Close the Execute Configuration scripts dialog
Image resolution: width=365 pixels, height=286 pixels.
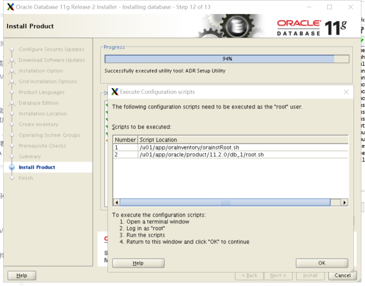(x=346, y=92)
